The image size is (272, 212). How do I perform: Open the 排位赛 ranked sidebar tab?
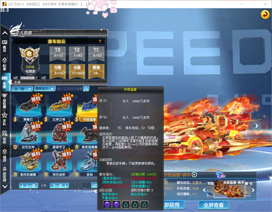point(5,101)
